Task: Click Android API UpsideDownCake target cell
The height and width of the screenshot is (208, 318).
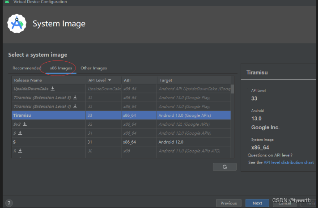Action: pos(195,89)
